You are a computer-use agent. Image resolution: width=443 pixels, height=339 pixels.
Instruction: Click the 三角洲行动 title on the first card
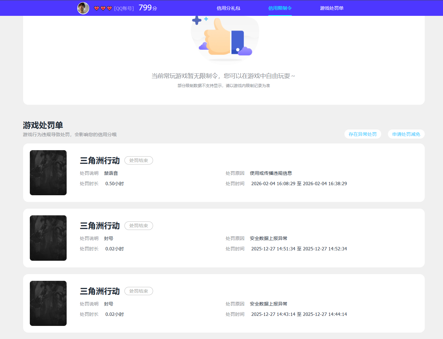[99, 160]
